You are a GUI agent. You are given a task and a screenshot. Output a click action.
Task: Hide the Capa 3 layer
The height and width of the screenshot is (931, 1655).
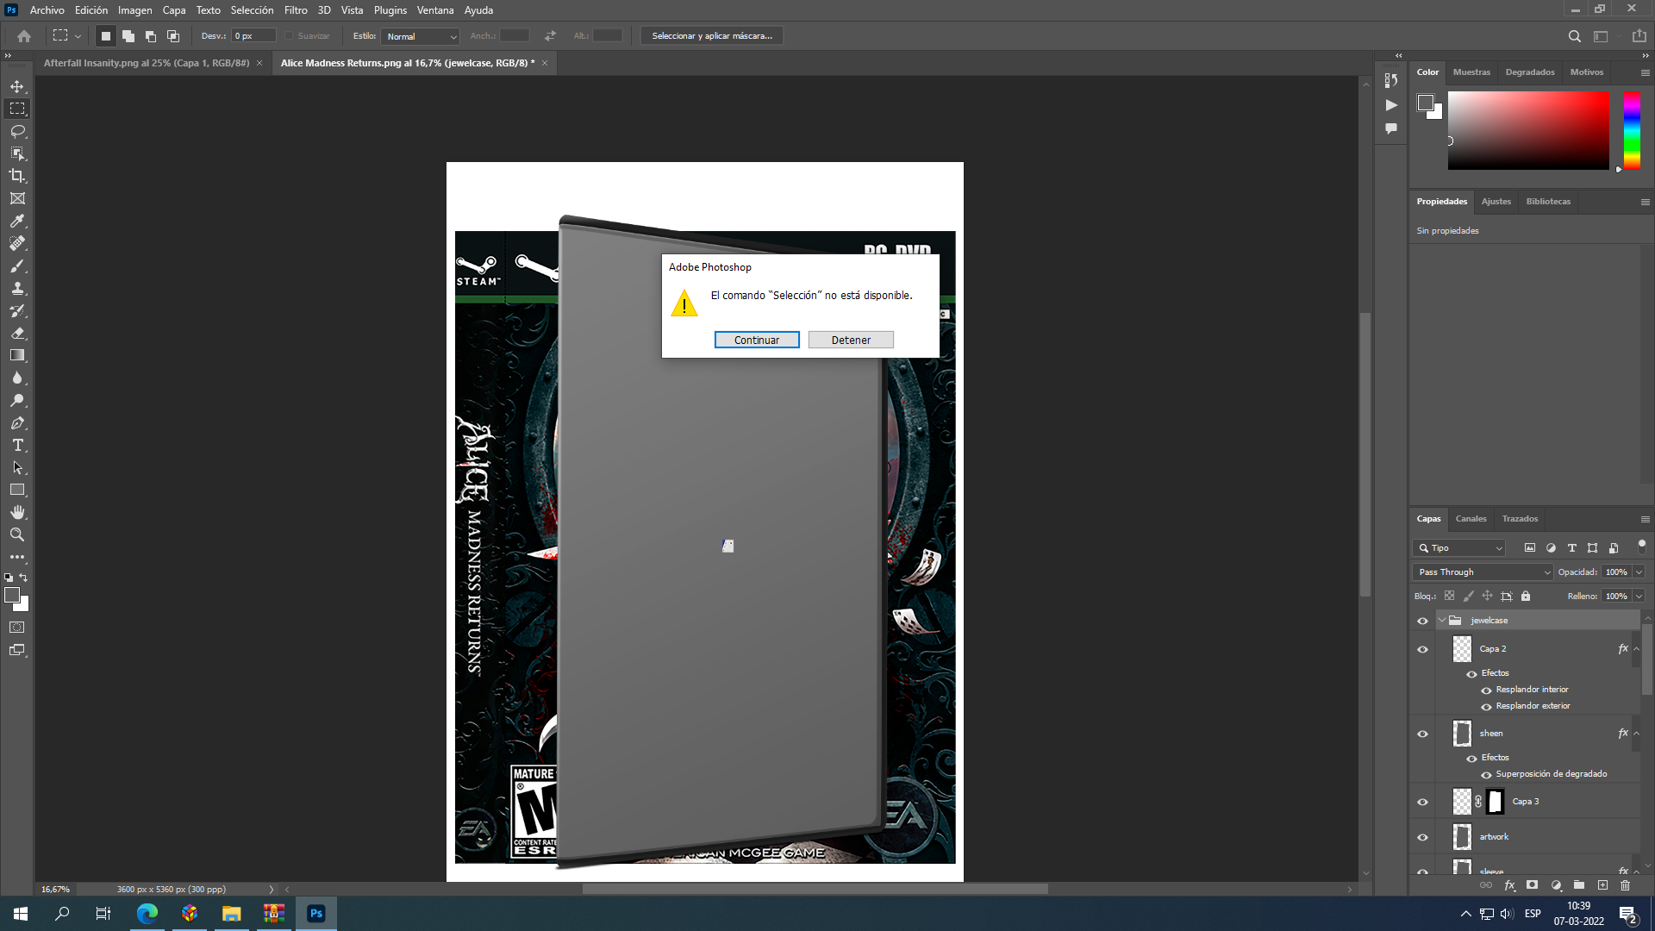click(x=1422, y=802)
